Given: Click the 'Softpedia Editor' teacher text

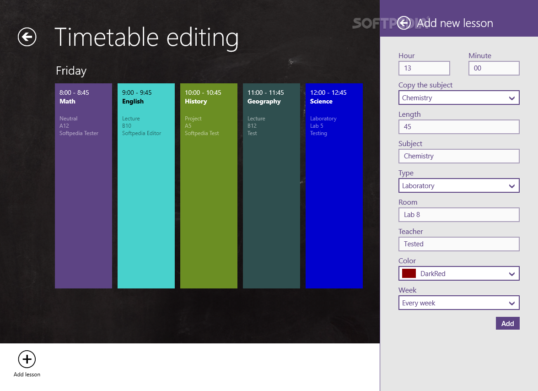Looking at the screenshot, I should tap(141, 133).
